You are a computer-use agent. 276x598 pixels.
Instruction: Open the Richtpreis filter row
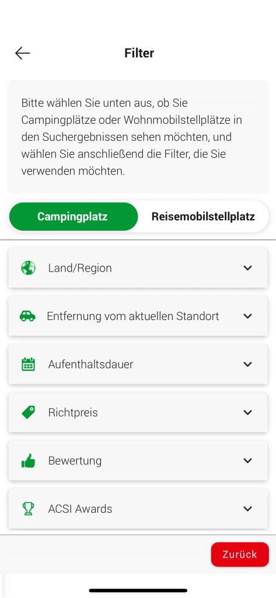tap(138, 412)
